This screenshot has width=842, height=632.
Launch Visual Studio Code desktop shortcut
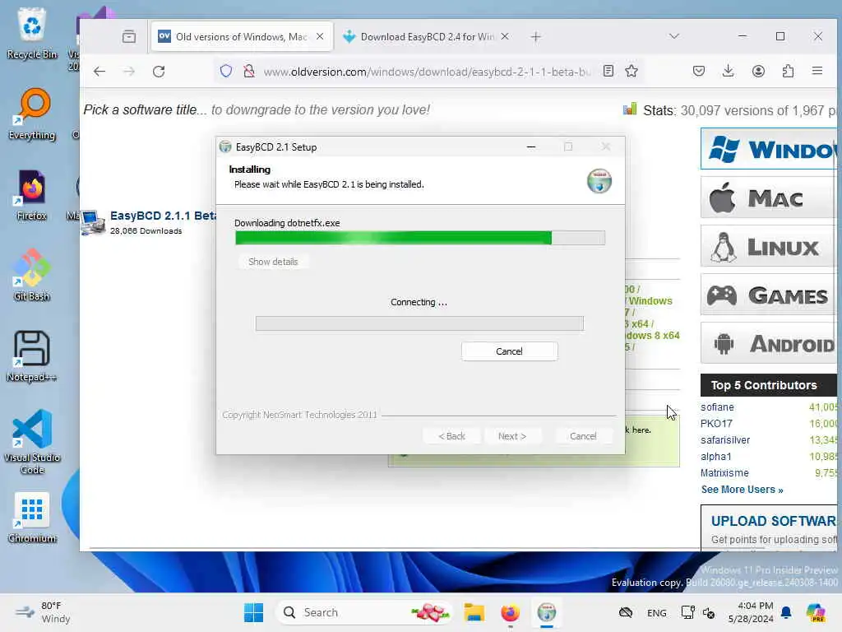tap(32, 442)
